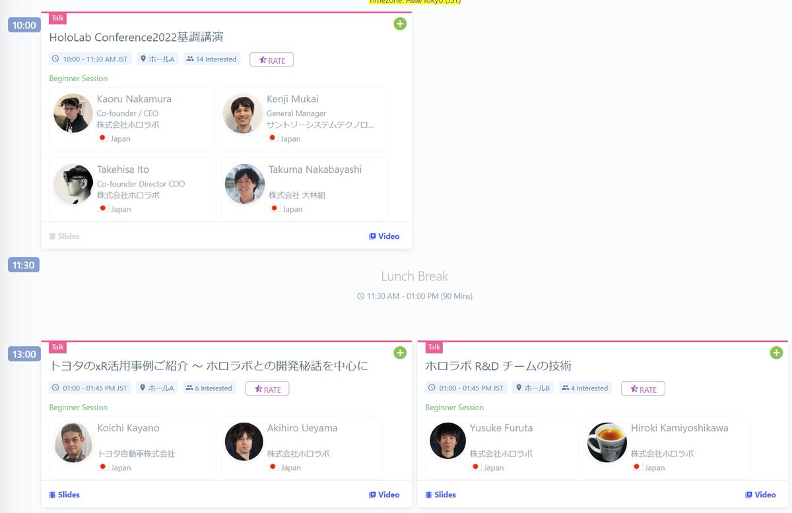Select speaker name Akihiro Ueyama
792x513 pixels.
pos(302,428)
